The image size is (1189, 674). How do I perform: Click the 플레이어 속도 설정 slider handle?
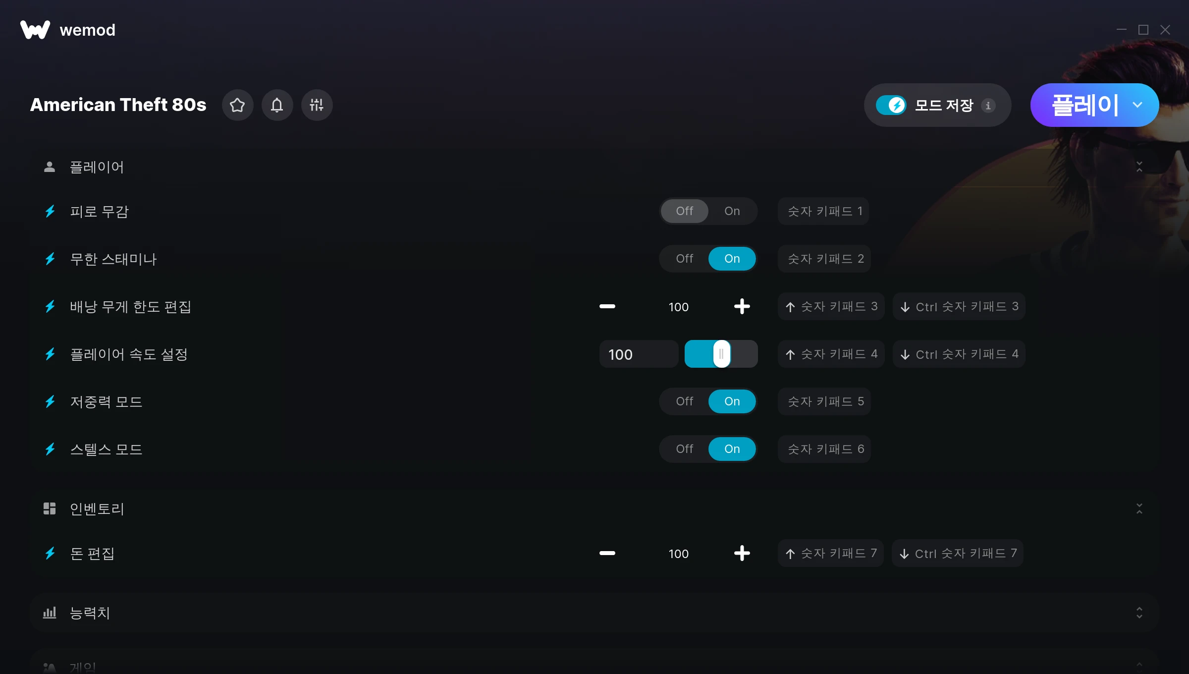721,354
